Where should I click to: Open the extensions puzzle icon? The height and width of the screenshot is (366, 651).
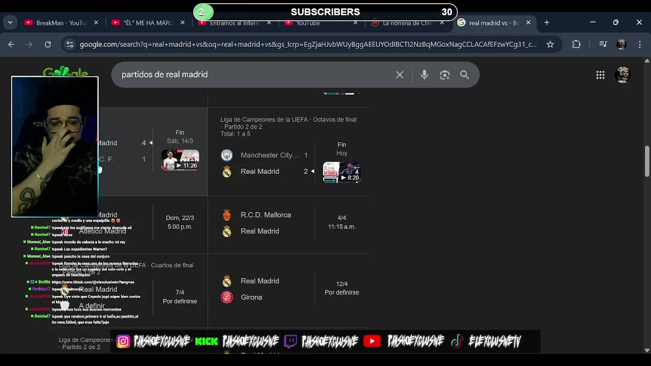point(576,44)
